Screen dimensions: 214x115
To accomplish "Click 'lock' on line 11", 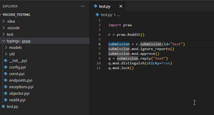I will coord(125,68).
